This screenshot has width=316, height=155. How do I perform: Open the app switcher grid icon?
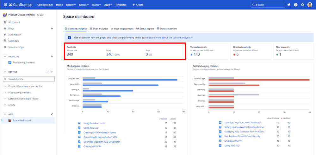[5, 5]
